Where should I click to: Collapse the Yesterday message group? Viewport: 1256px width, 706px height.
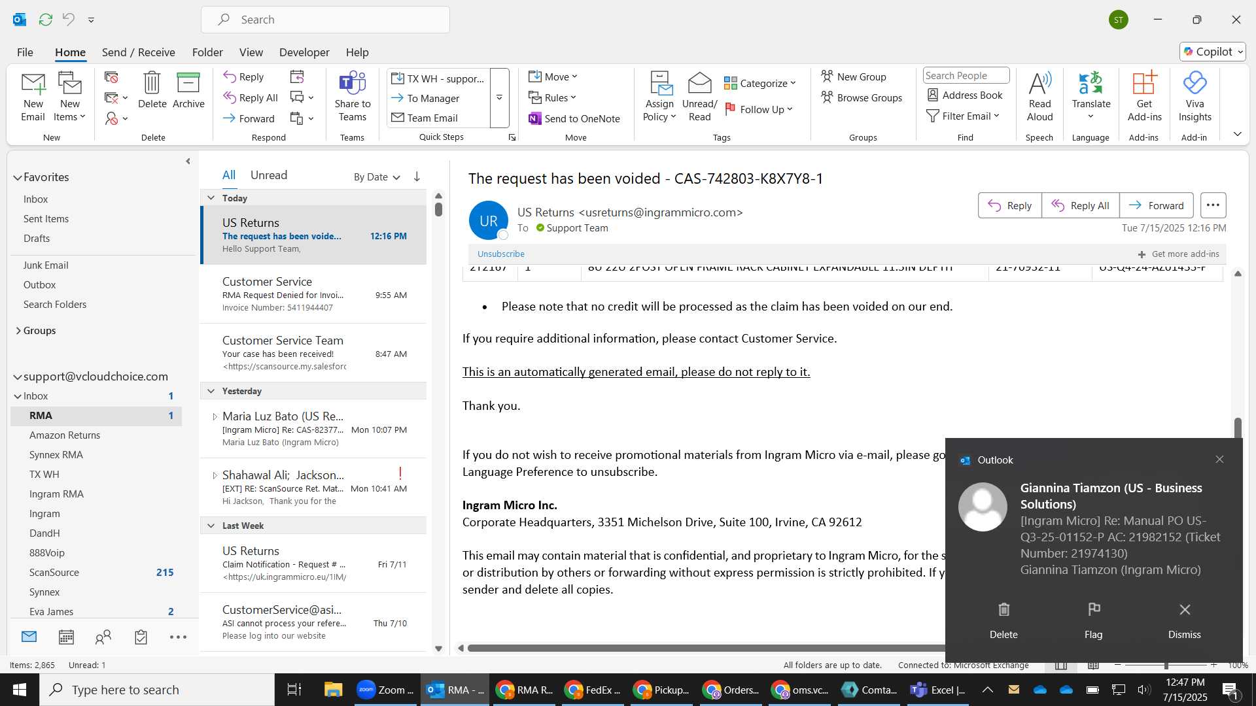tap(211, 391)
